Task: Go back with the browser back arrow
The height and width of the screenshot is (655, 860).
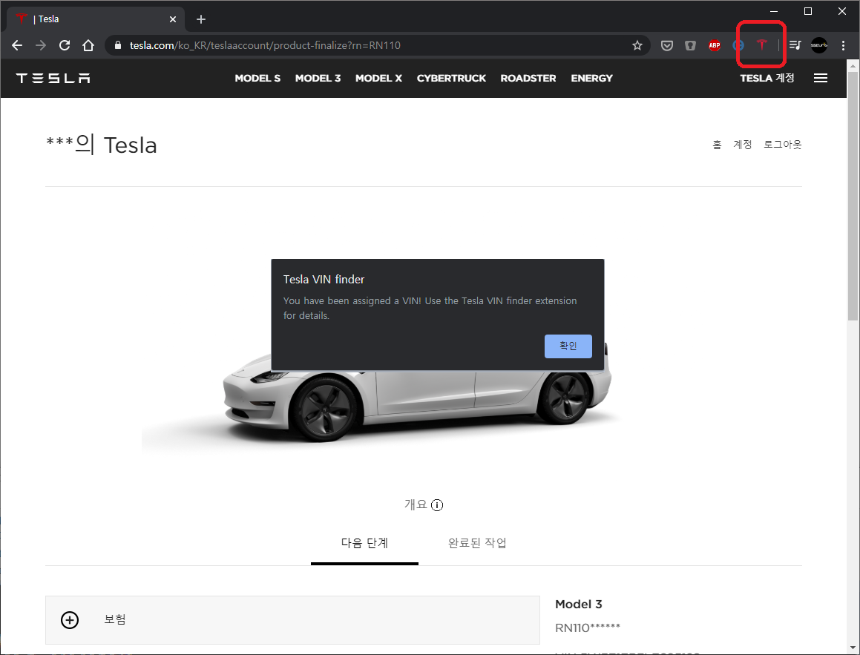Action: pyautogui.click(x=17, y=45)
